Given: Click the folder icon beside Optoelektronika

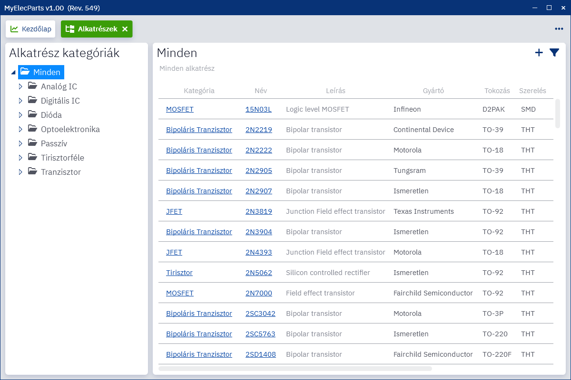Looking at the screenshot, I should point(32,129).
